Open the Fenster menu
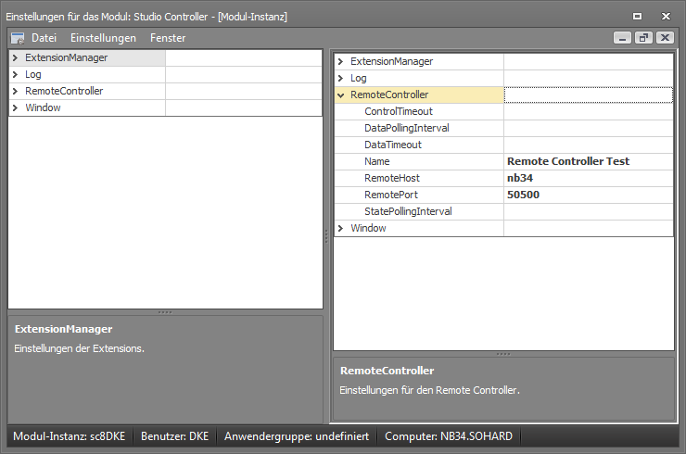This screenshot has height=454, width=686. pos(168,38)
